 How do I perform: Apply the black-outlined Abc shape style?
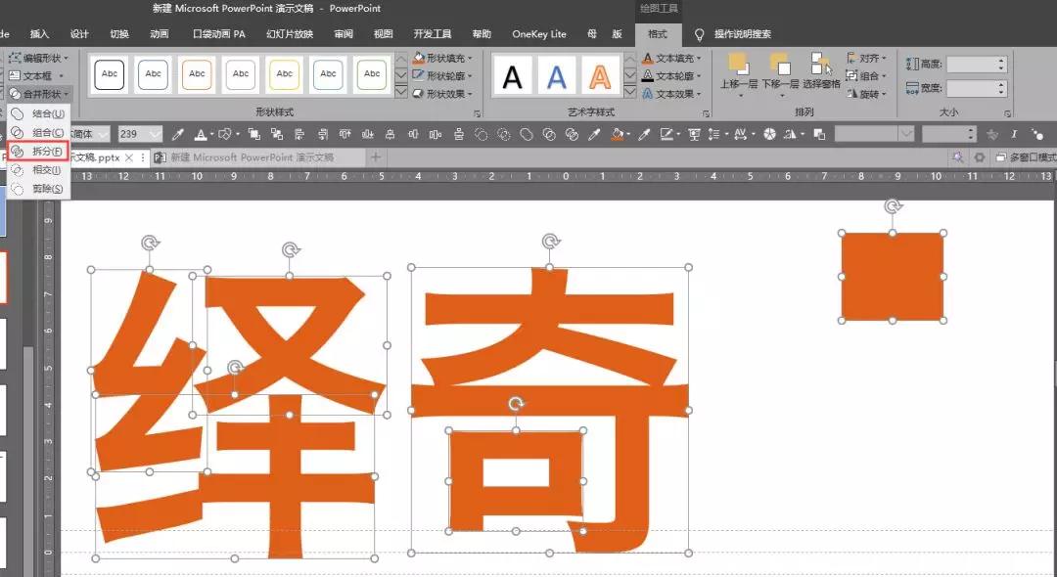pos(110,74)
